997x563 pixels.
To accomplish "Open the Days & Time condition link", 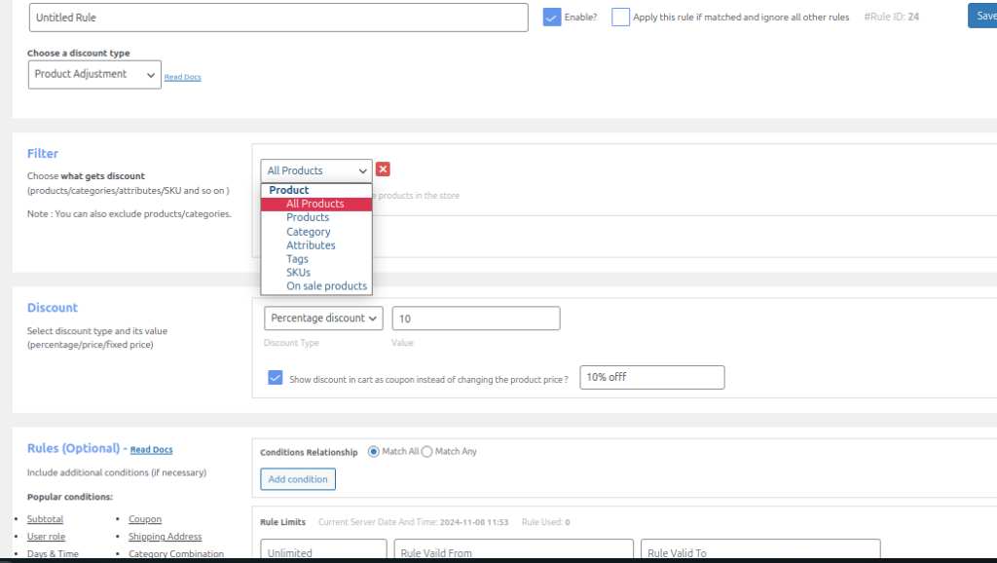I will (53, 554).
